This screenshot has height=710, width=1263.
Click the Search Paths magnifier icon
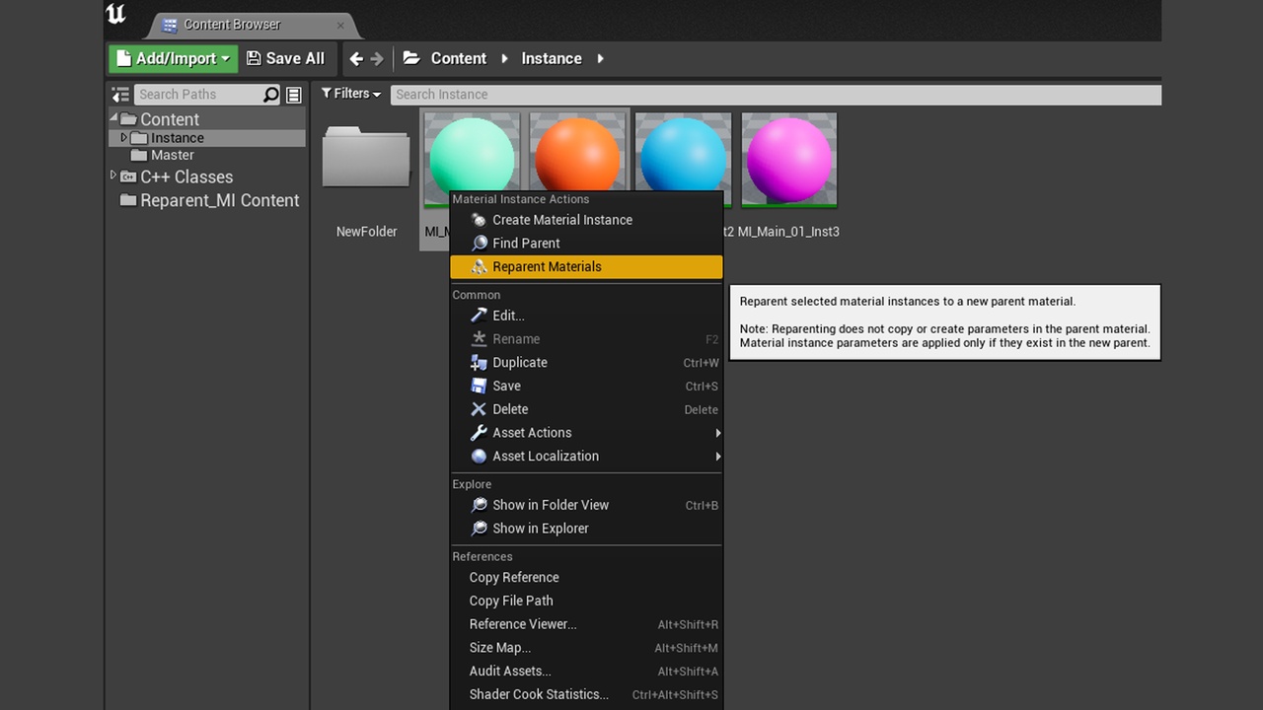pos(271,95)
